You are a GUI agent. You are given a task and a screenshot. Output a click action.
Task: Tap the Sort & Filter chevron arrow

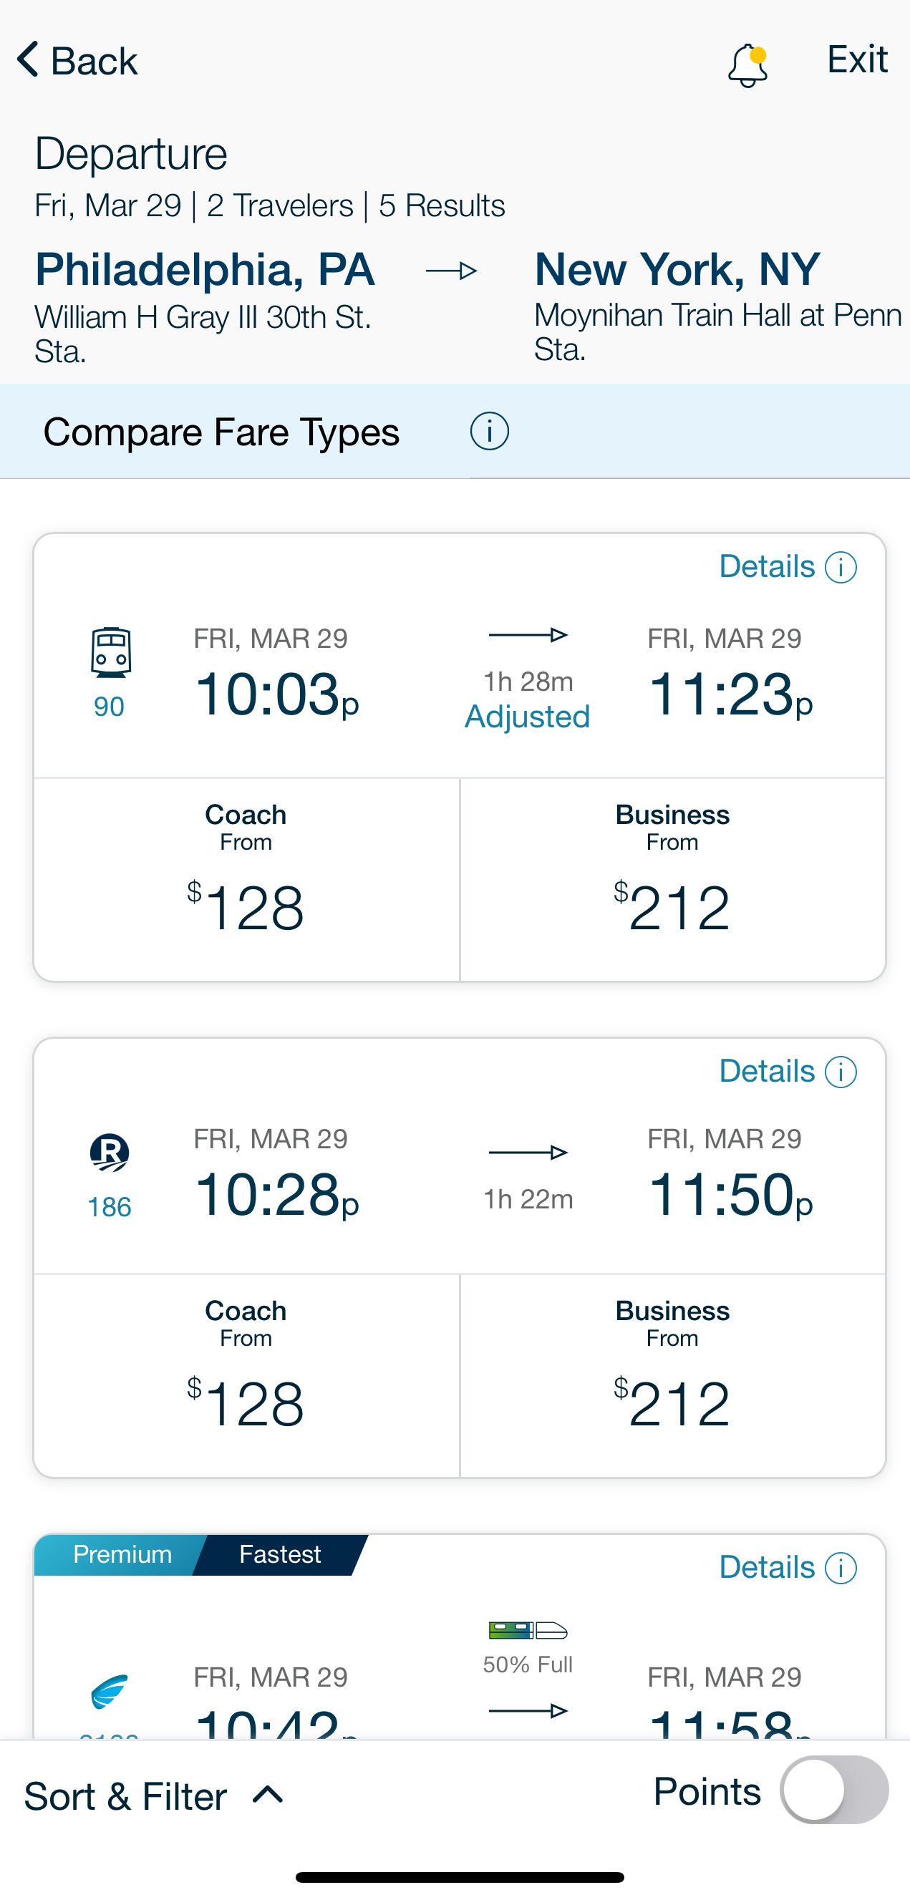coord(268,1795)
